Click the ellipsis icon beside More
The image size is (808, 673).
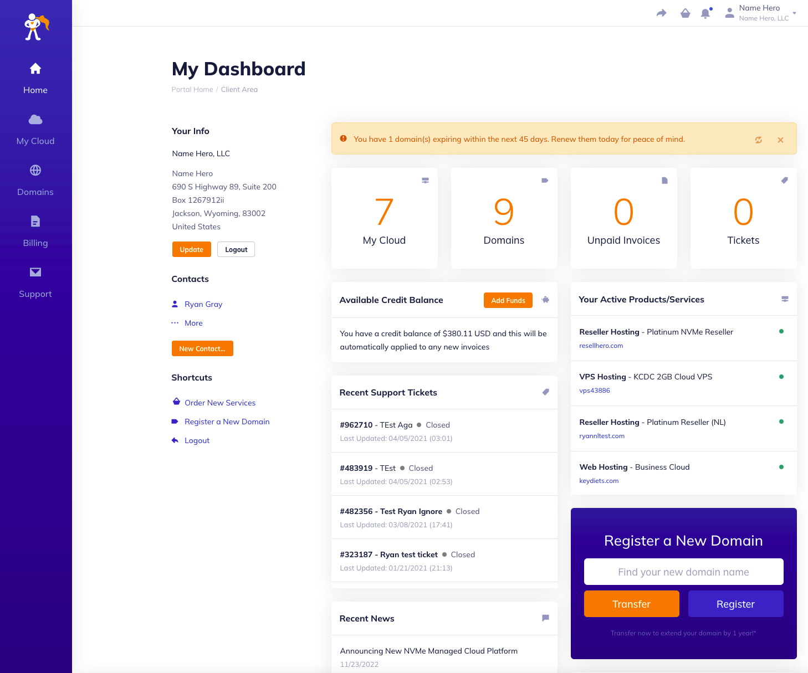(x=175, y=323)
